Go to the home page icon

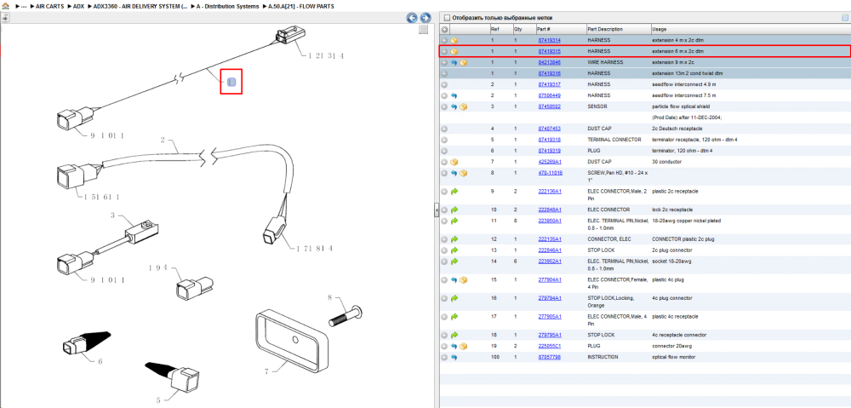coord(6,6)
